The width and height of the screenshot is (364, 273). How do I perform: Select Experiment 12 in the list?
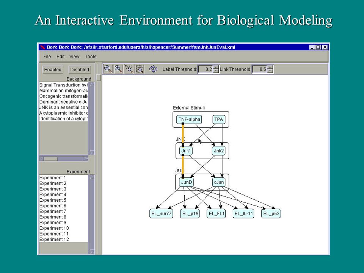click(x=64, y=239)
